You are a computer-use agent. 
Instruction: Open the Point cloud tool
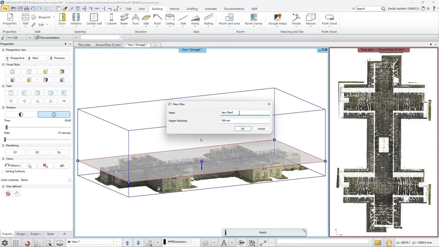tap(329, 19)
